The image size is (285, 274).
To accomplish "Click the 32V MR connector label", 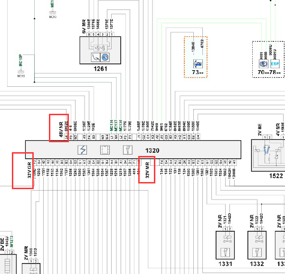I will 147,170.
